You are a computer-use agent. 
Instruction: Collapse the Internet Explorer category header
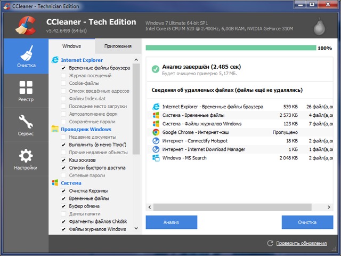[x=82, y=60]
